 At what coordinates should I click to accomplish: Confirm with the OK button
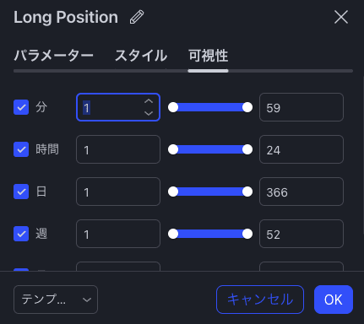(334, 300)
